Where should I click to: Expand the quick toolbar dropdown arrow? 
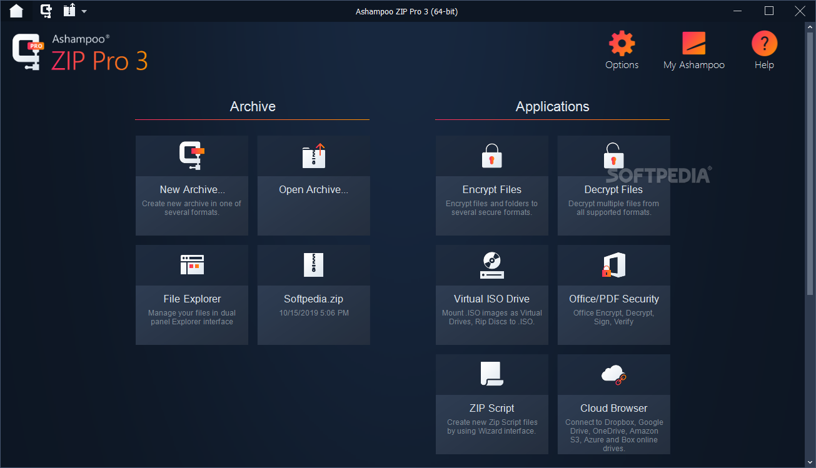tap(84, 11)
